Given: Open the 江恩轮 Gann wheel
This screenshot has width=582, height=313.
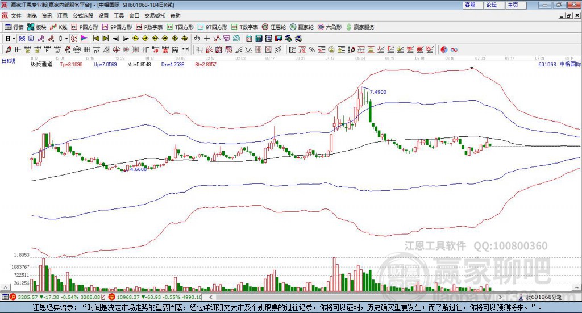Looking at the screenshot, I should tap(274, 27).
